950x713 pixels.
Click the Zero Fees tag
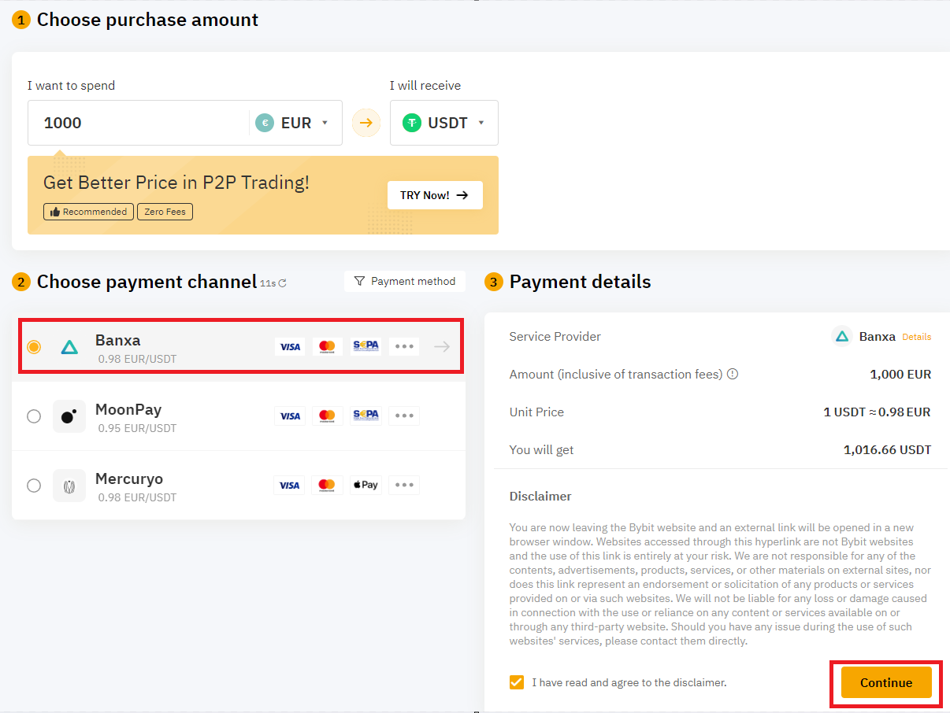165,212
